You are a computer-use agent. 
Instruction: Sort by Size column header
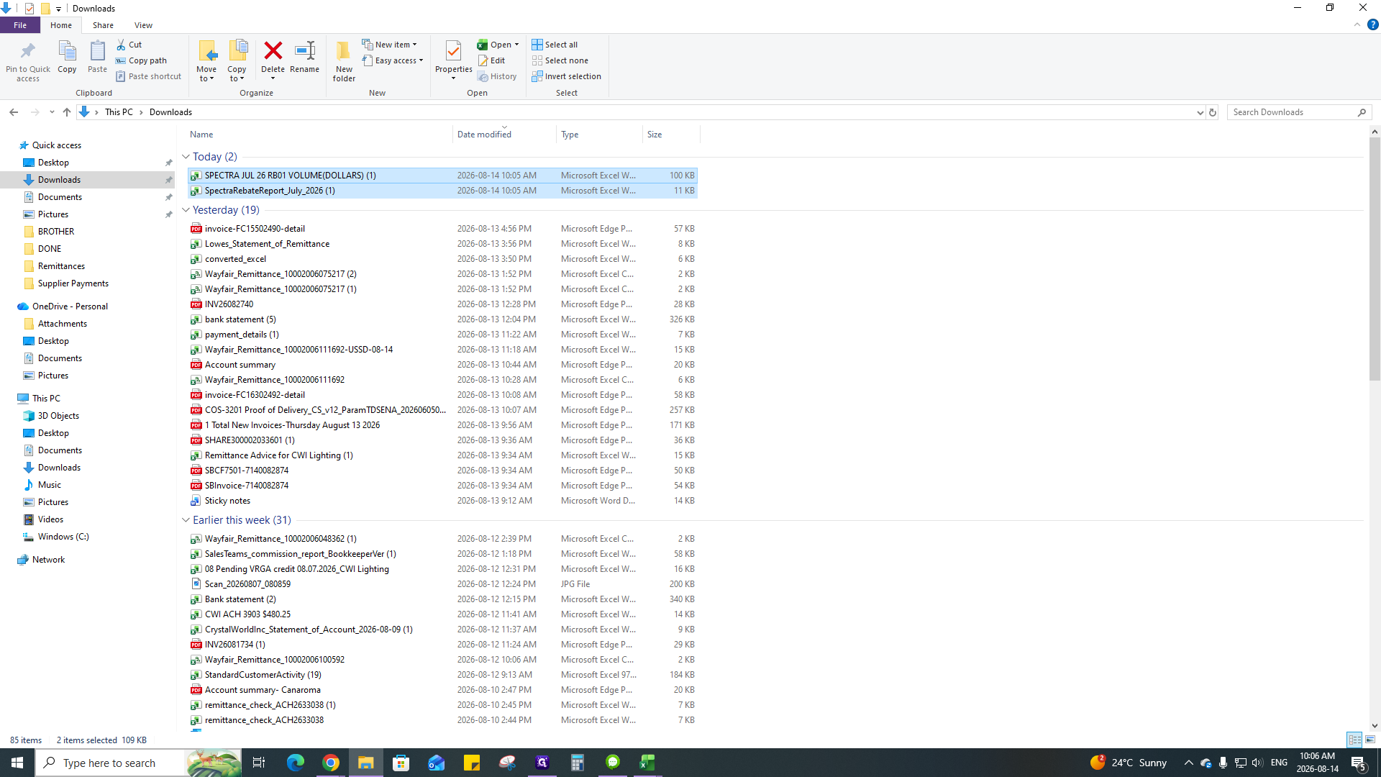click(671, 135)
